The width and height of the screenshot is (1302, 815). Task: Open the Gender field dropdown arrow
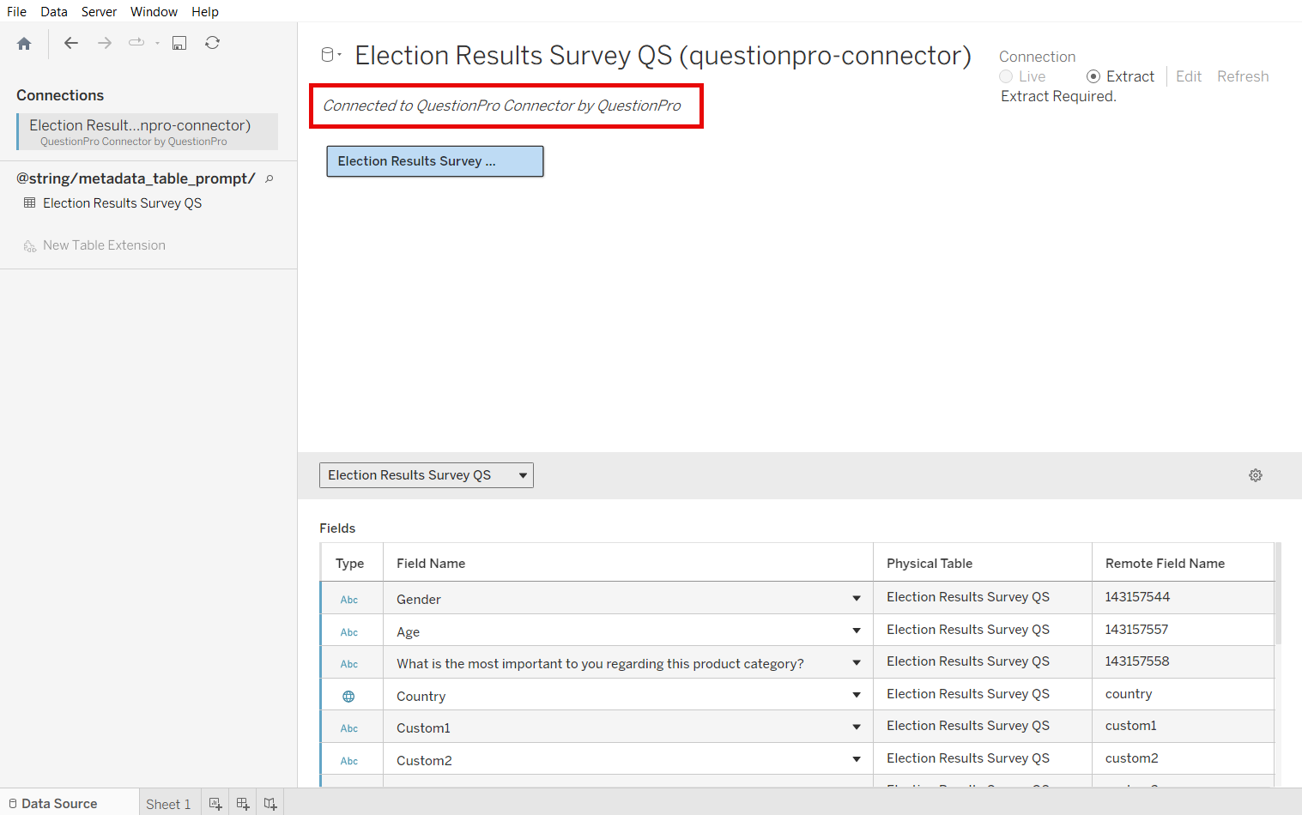pos(856,598)
